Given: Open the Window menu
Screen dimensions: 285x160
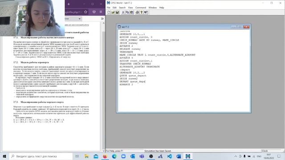Looking at the screenshot, I should pyautogui.click(x=152, y=8).
